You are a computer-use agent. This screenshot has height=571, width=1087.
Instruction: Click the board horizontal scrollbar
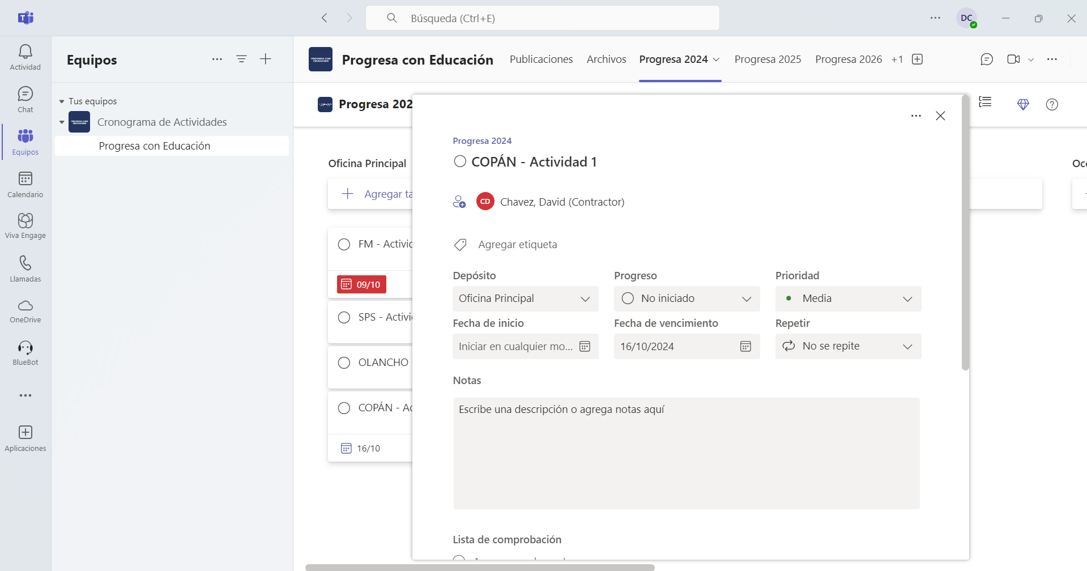[x=480, y=567]
